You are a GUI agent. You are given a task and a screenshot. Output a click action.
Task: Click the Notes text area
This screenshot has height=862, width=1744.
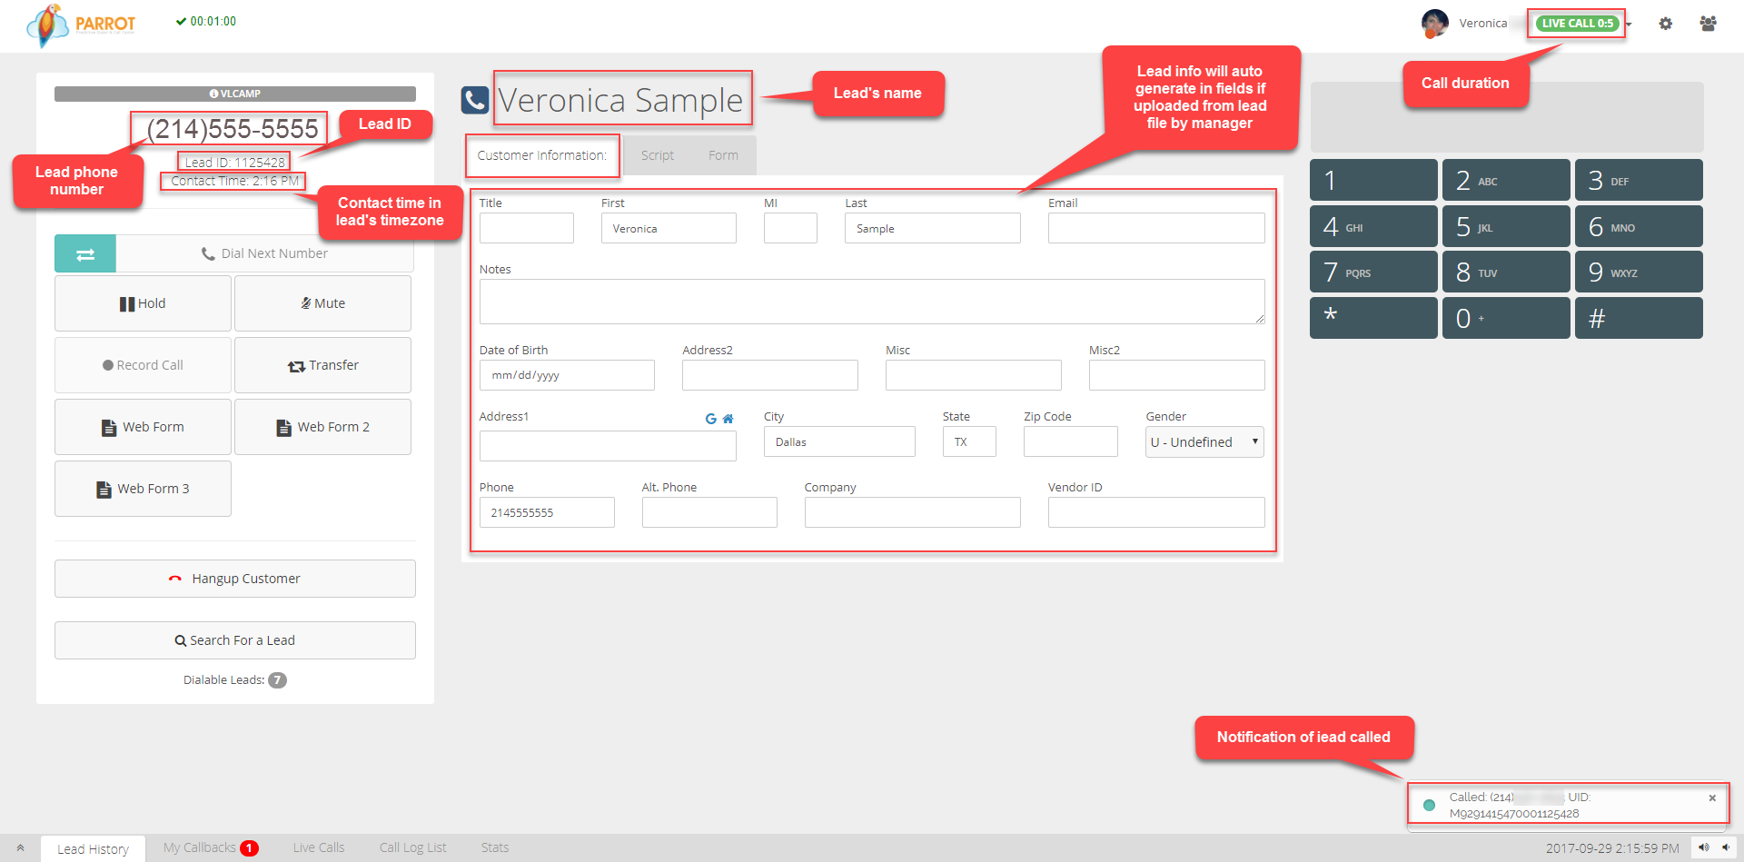872,302
